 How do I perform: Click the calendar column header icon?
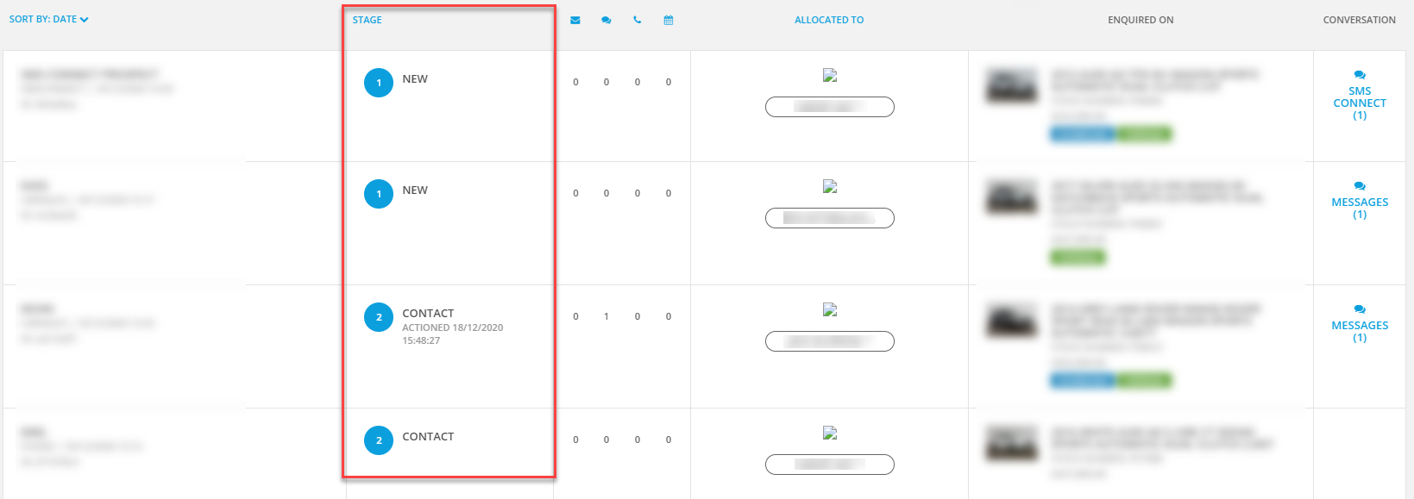coord(669,20)
